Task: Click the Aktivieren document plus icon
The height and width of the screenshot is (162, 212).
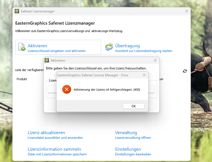Action: tap(22, 47)
